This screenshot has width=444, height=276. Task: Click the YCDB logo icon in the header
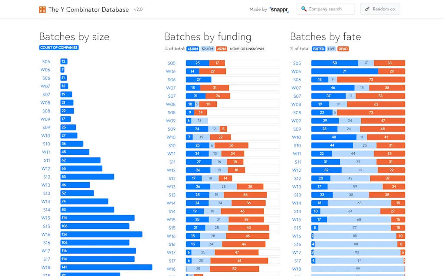(x=42, y=9)
